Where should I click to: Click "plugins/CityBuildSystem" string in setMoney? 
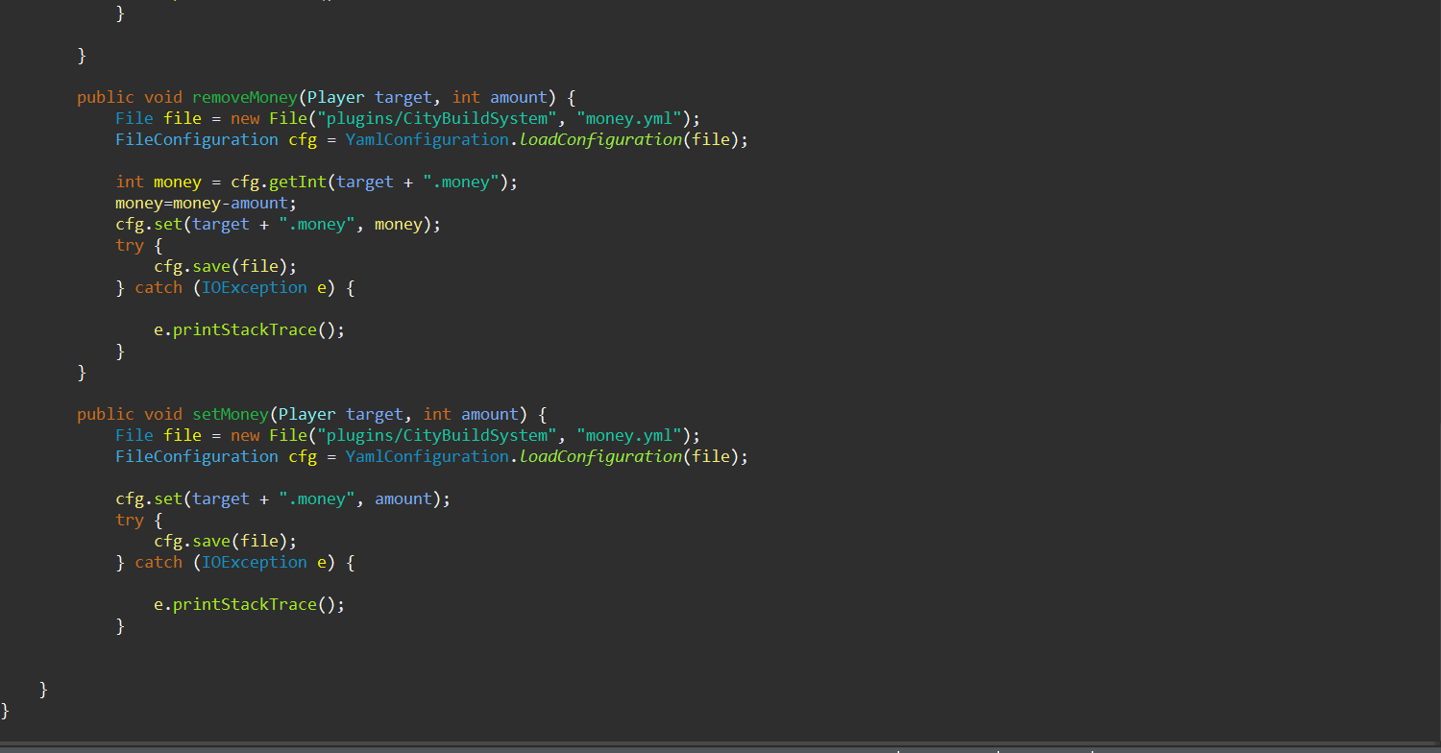coord(437,435)
